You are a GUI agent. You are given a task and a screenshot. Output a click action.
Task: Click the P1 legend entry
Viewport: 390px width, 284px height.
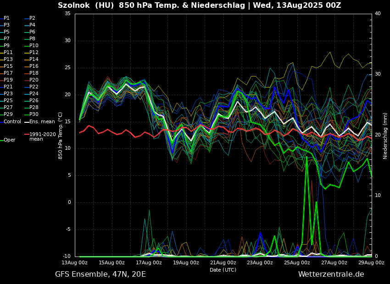pyautogui.click(x=6, y=18)
